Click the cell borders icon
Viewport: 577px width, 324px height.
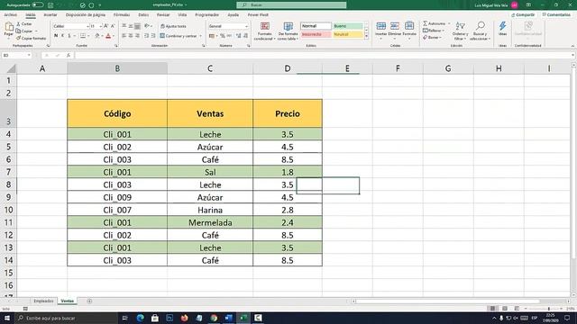click(83, 36)
